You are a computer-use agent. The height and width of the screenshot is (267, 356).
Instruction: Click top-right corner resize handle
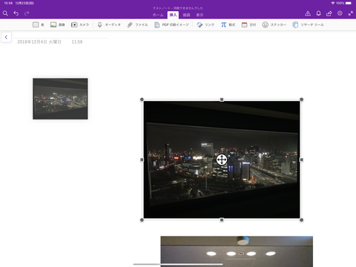click(x=301, y=99)
